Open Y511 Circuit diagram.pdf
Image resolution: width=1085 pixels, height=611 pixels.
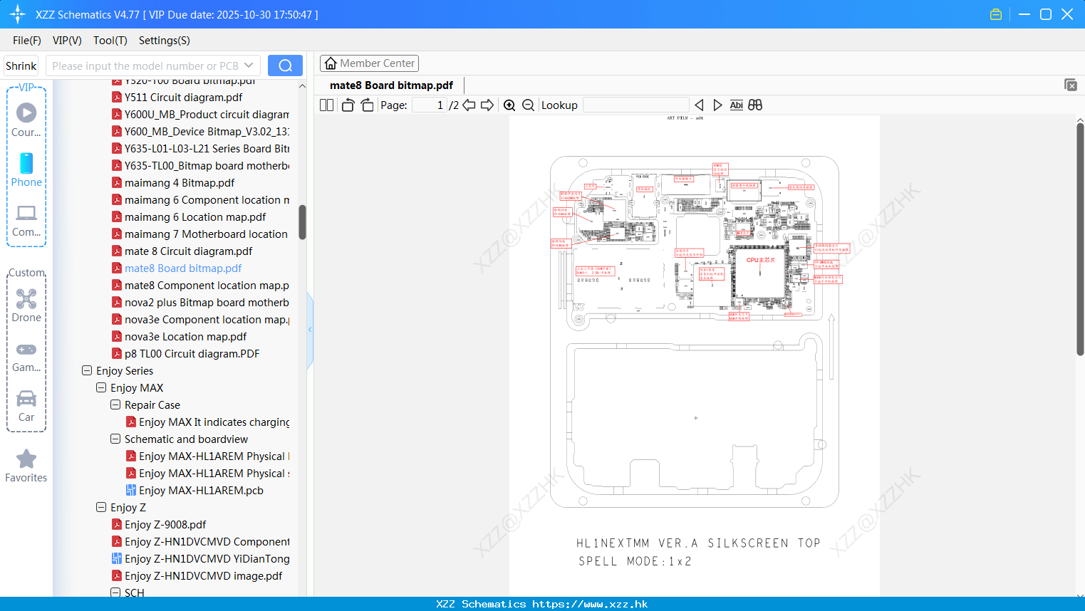coord(183,97)
